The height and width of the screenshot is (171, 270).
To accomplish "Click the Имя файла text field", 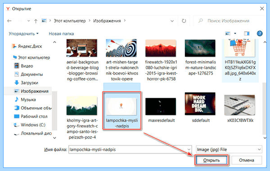I will (128, 149).
